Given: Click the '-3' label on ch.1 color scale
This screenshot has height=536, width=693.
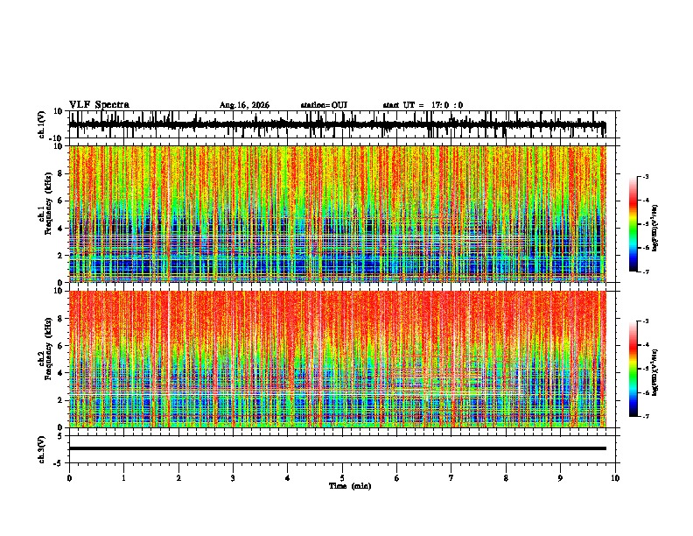Looking at the screenshot, I should [646, 177].
